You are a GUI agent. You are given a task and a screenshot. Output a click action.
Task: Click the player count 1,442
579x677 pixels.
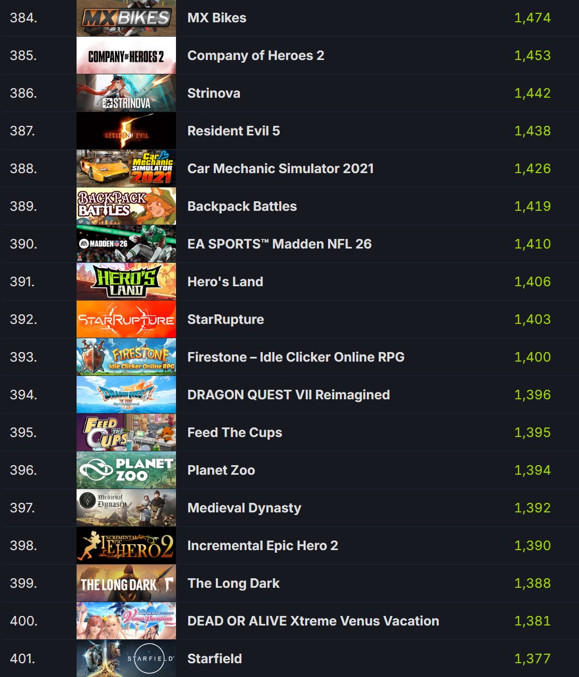coord(533,93)
